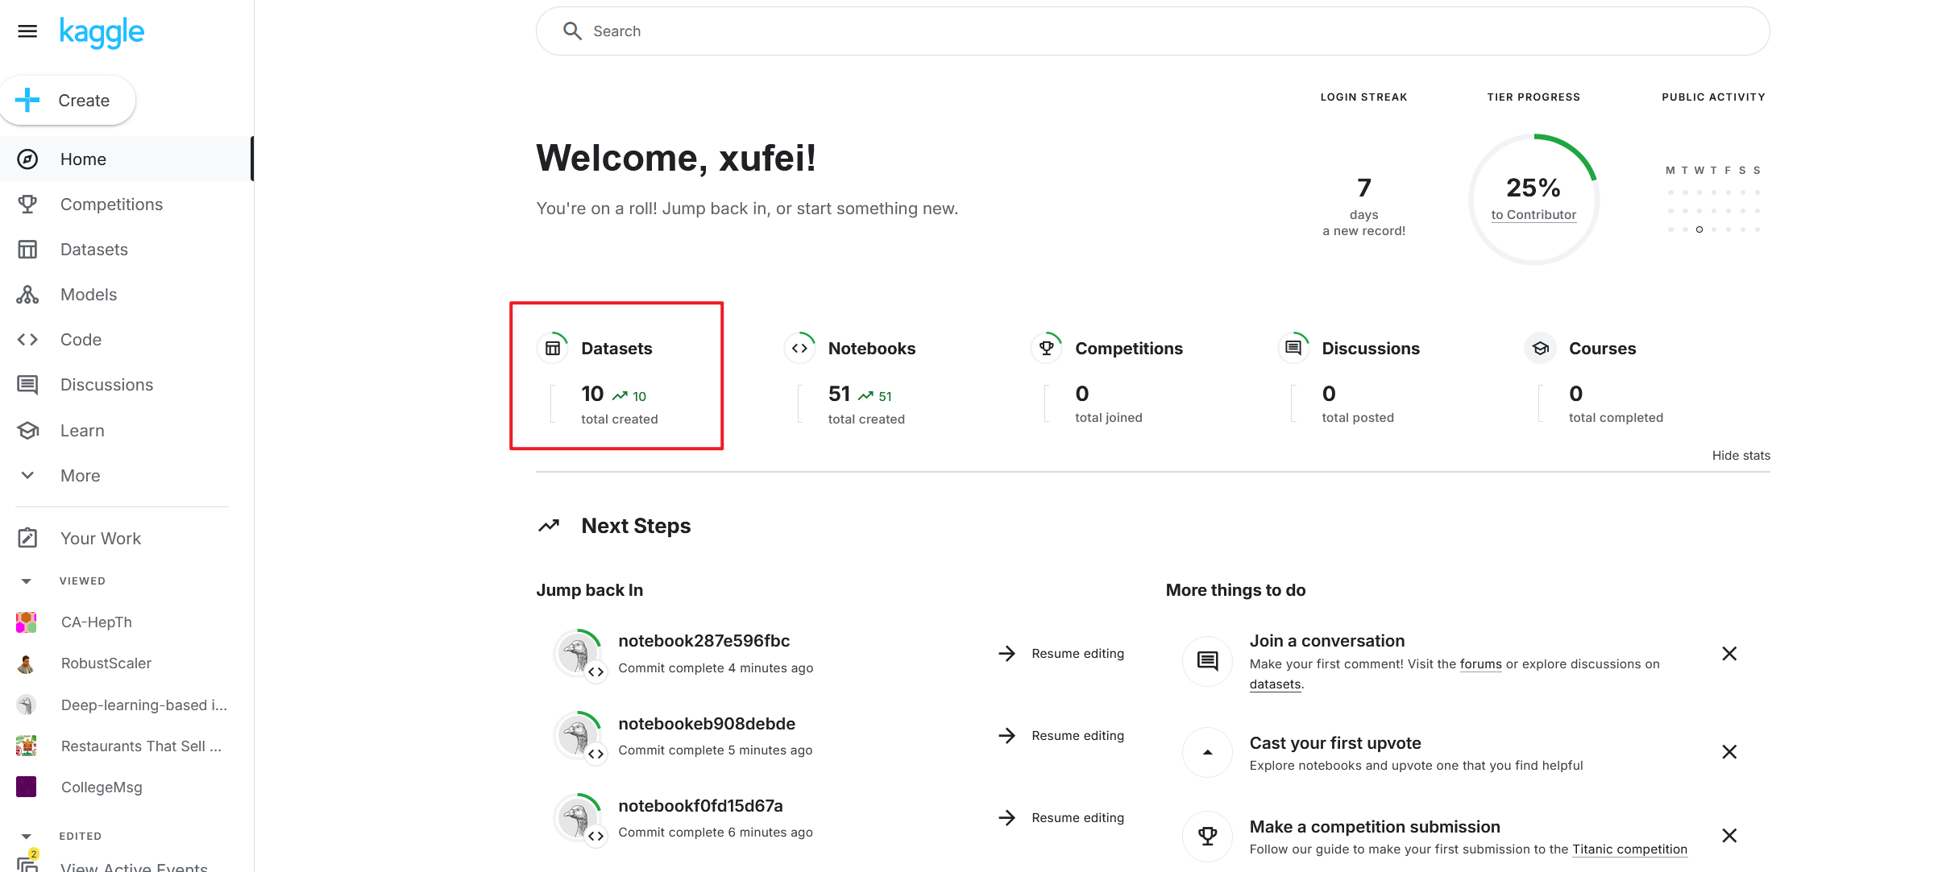Expand the More sidebar section

click(x=80, y=476)
